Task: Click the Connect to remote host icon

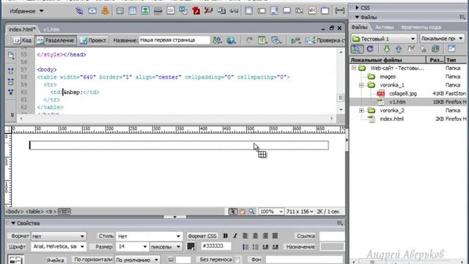Action: pyautogui.click(x=357, y=49)
